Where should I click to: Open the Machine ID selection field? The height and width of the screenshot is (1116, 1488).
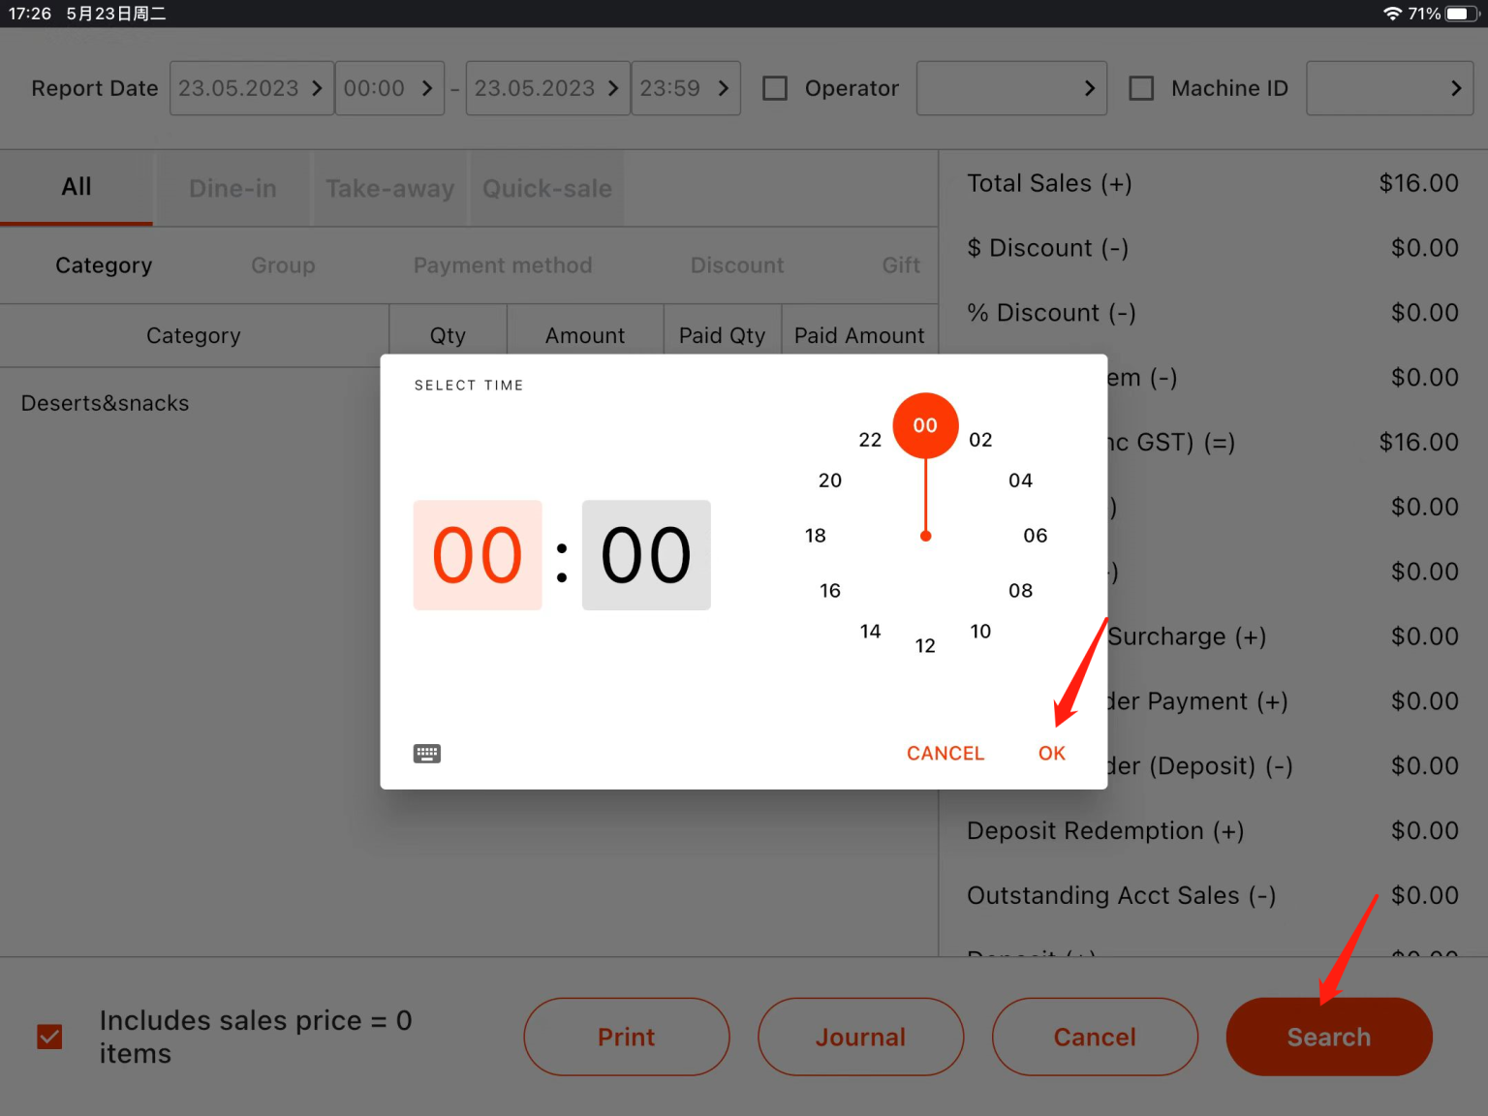1389,88
